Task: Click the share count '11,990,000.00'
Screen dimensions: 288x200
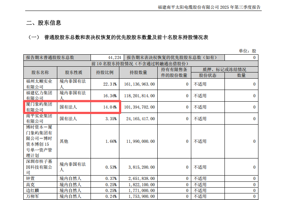Action: pos(141,141)
